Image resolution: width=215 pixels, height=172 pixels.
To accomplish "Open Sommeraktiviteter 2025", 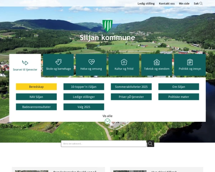I will click(x=131, y=87).
